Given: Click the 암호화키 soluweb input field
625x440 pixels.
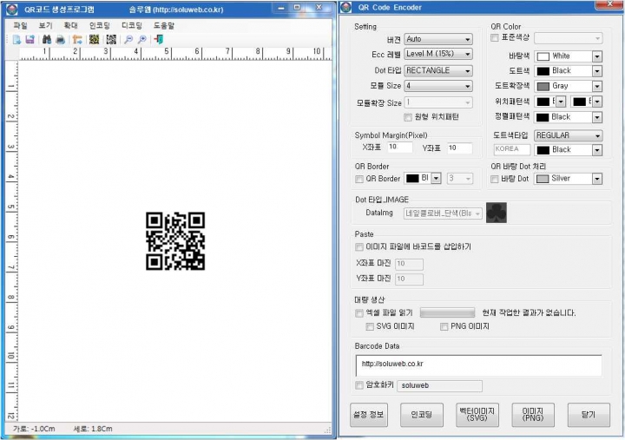Looking at the screenshot, I should [439, 386].
